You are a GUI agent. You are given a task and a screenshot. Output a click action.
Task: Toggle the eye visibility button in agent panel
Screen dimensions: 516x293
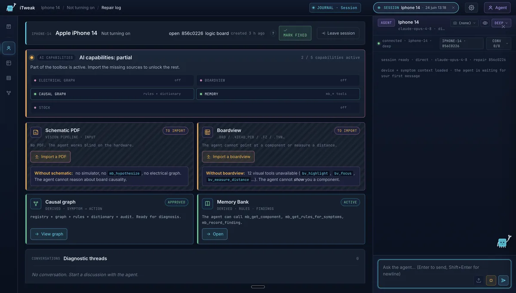pyautogui.click(x=485, y=23)
